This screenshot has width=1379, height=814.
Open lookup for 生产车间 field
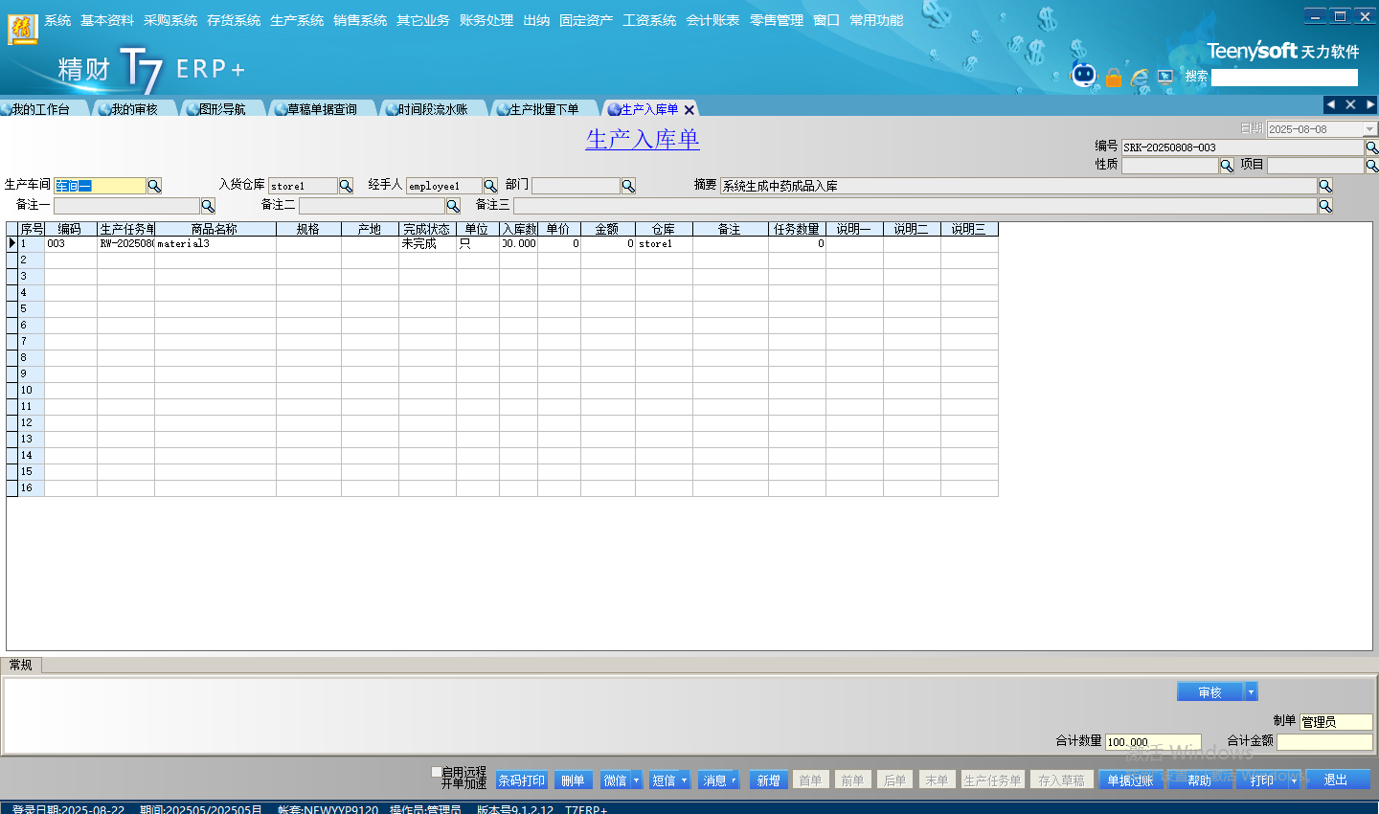[154, 186]
